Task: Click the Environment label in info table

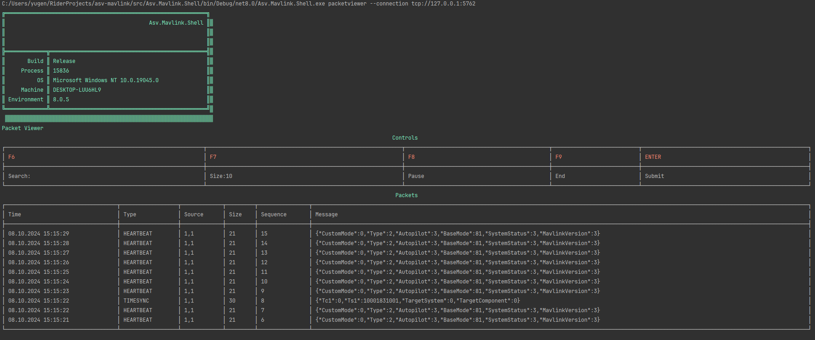Action: pos(26,99)
